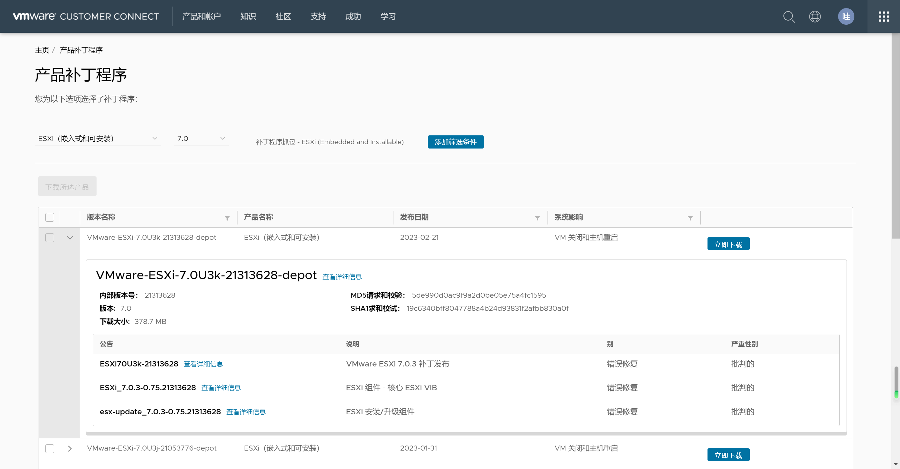The height and width of the screenshot is (469, 900).
Task: Expand the 7.0U3j-21053776 row details
Action: [x=70, y=448]
